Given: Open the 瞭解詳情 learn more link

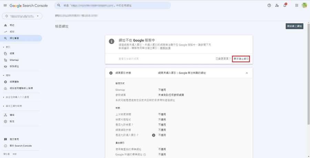Looking at the screenshot, I should [165, 48].
